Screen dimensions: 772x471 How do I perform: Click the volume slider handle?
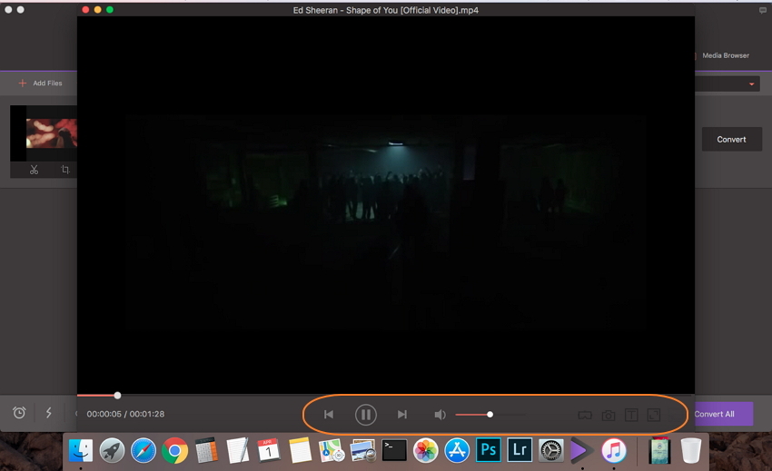(490, 415)
